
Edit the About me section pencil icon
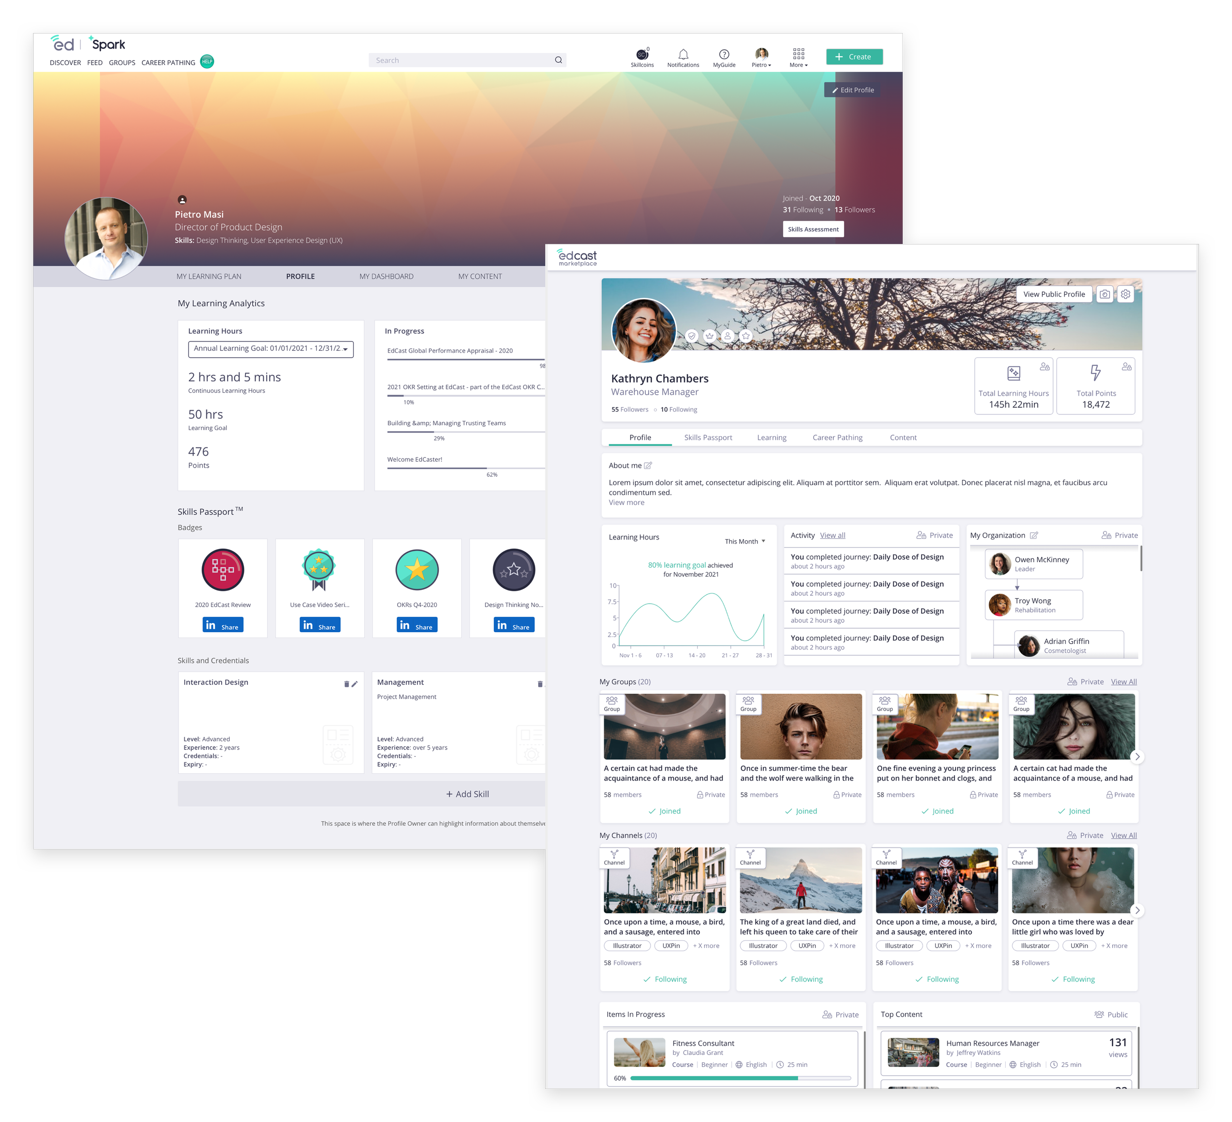coord(648,466)
